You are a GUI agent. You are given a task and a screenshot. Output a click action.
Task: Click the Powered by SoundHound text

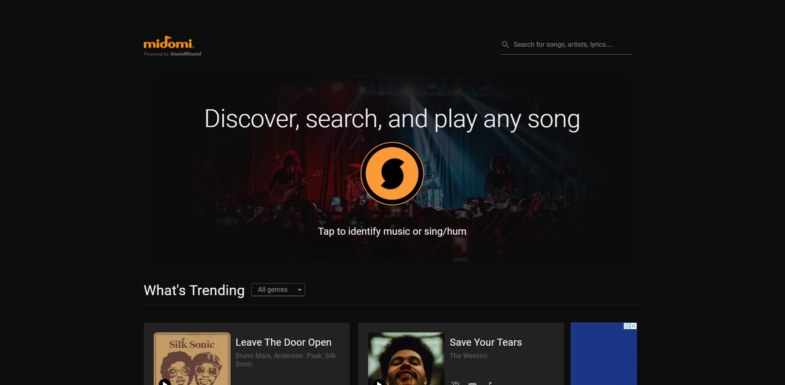pyautogui.click(x=172, y=54)
